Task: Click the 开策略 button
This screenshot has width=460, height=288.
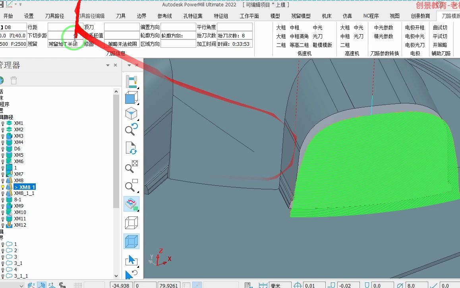Action: (x=440, y=45)
